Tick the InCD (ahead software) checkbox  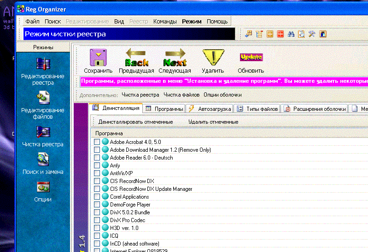(x=97, y=244)
